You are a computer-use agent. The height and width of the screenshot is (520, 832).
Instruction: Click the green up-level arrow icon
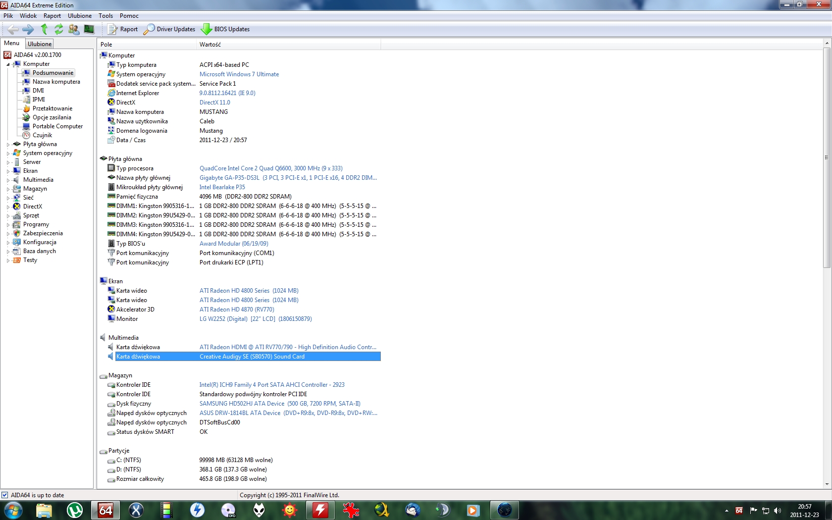tap(44, 29)
